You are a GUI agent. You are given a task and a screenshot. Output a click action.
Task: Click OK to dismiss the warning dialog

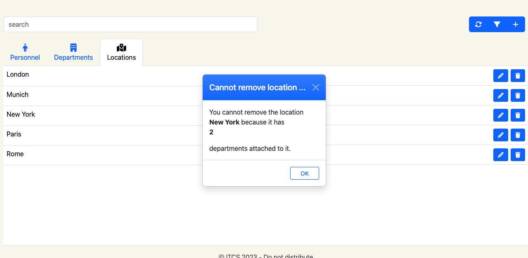point(304,173)
